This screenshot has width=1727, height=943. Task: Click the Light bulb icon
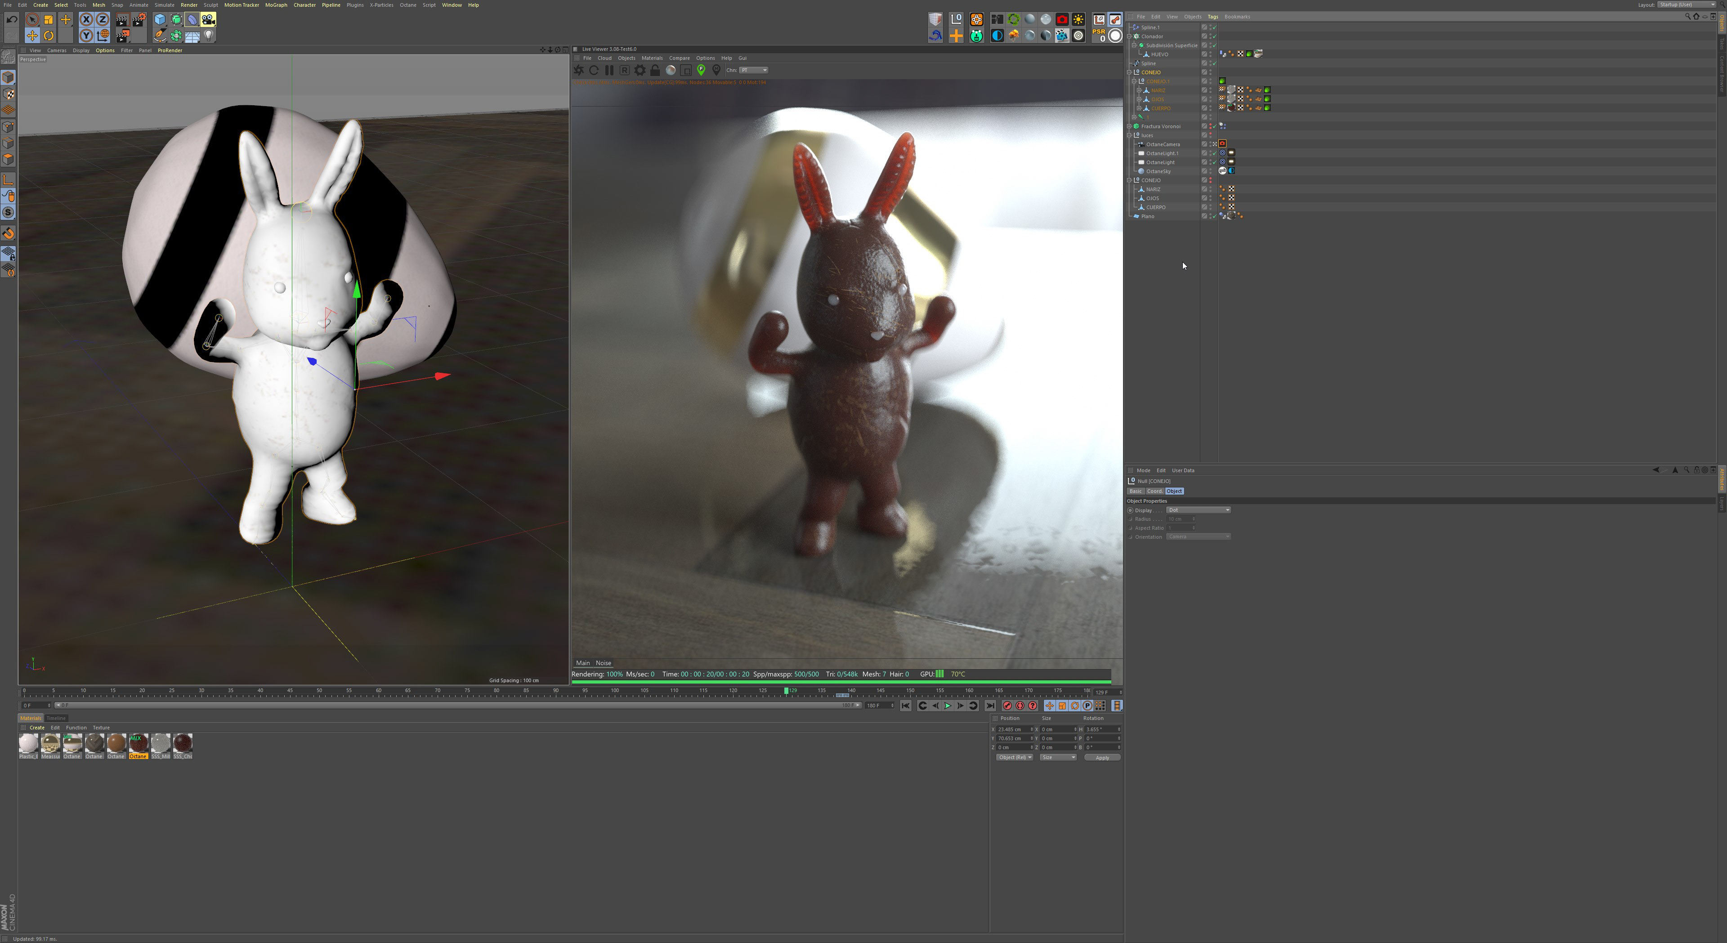pyautogui.click(x=209, y=36)
